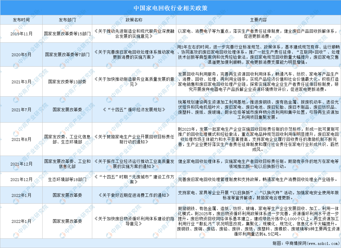Image resolution: width=341 pixels, height=248 pixels.
Task: Click the 生态环境部等18部门 cell
Action: pos(67,179)
